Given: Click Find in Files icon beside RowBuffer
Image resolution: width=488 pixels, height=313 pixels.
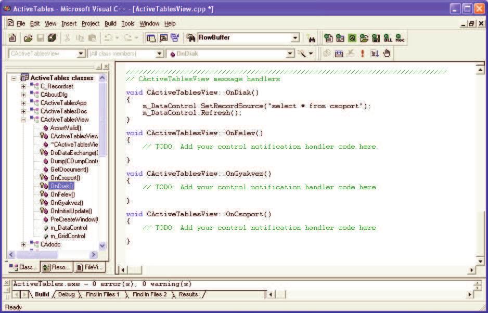Looking at the screenshot, I should point(190,37).
